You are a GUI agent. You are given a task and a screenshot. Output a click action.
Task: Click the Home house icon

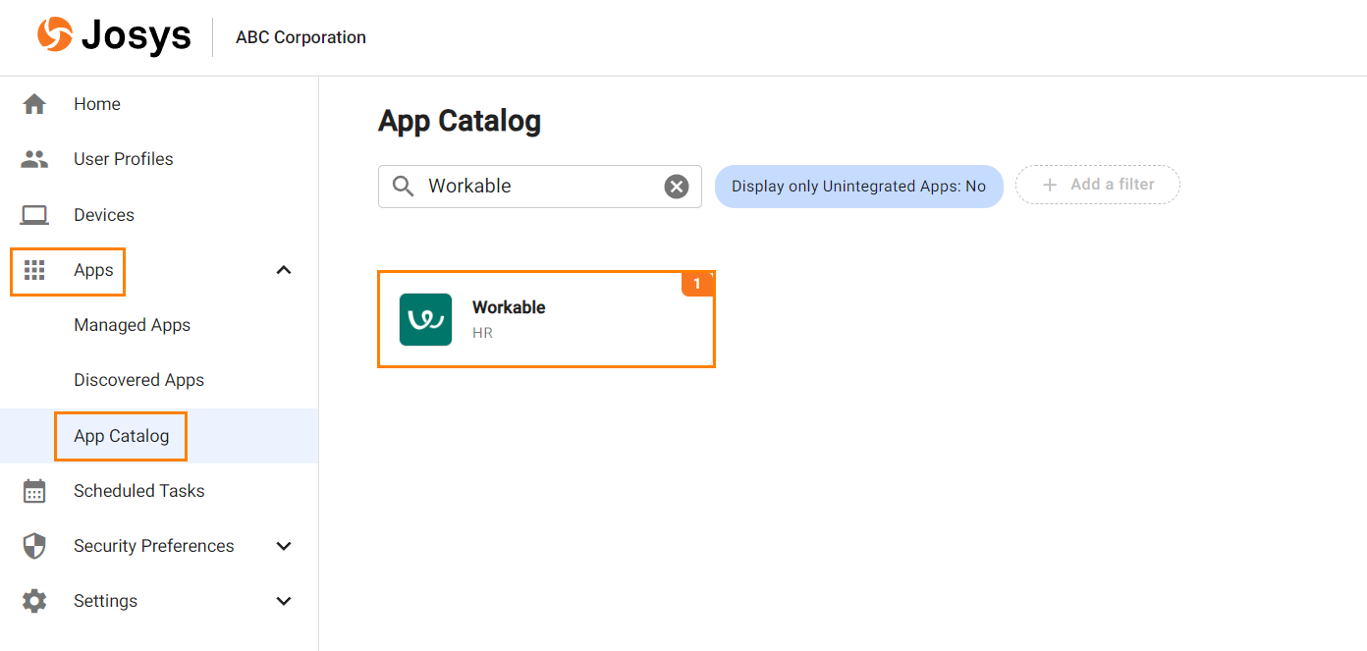(x=34, y=104)
